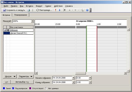Click the 24 апреля 2008 г. date header

coord(85,21)
